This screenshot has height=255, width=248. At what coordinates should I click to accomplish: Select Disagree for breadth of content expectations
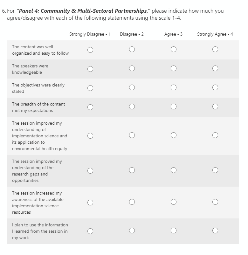[132, 107]
